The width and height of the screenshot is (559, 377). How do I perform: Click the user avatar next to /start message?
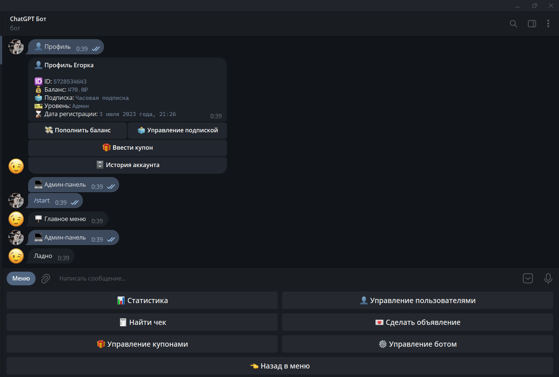(16, 201)
